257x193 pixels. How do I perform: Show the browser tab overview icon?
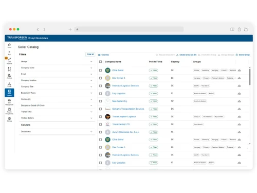[246, 29]
